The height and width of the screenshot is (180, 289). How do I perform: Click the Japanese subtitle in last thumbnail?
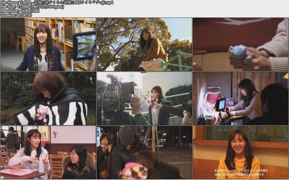pyautogui.click(x=241, y=173)
